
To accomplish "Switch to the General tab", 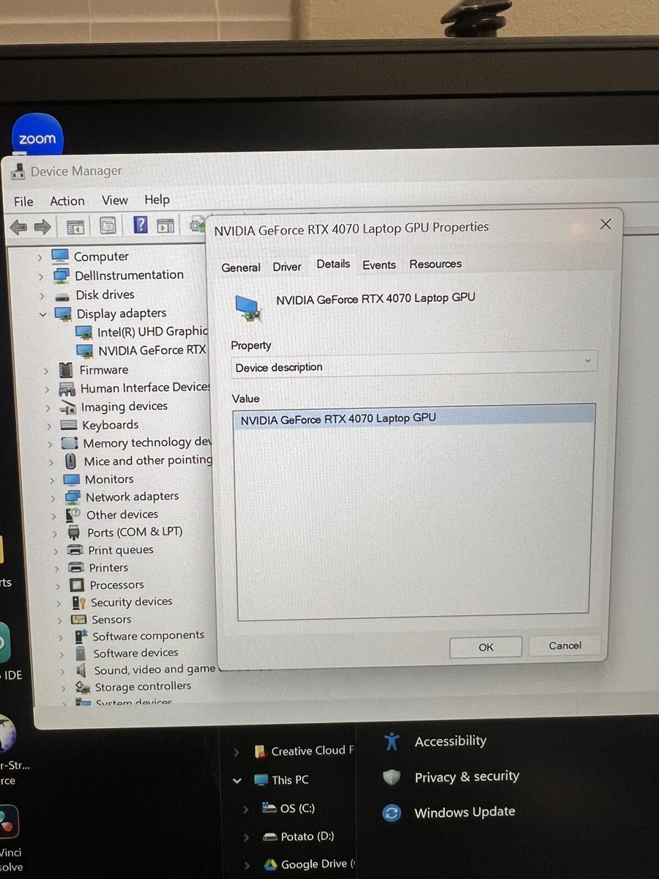I will (241, 267).
